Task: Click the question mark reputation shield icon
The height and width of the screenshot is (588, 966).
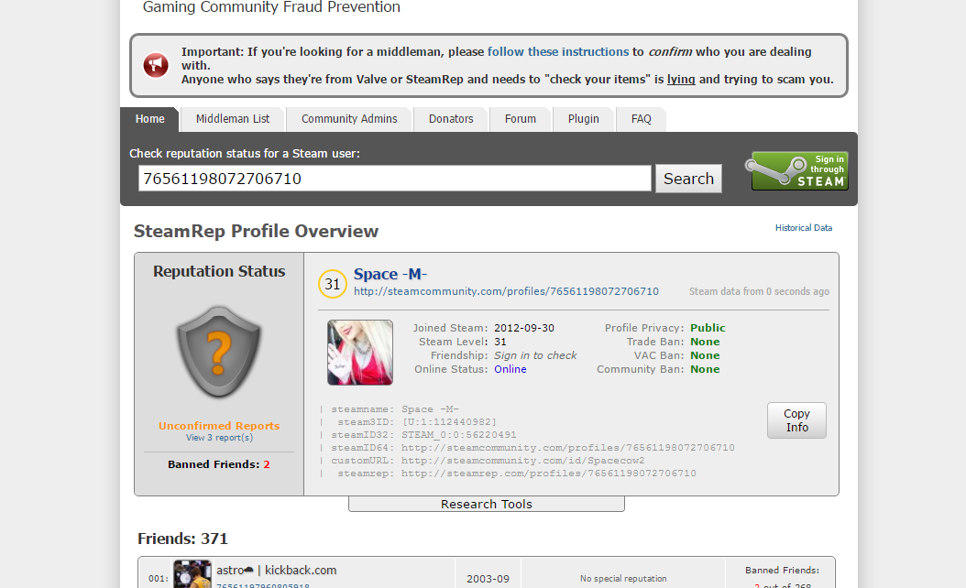Action: pyautogui.click(x=219, y=353)
